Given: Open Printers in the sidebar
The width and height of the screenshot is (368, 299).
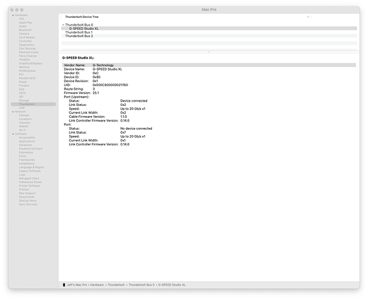Looking at the screenshot, I should click(24, 86).
